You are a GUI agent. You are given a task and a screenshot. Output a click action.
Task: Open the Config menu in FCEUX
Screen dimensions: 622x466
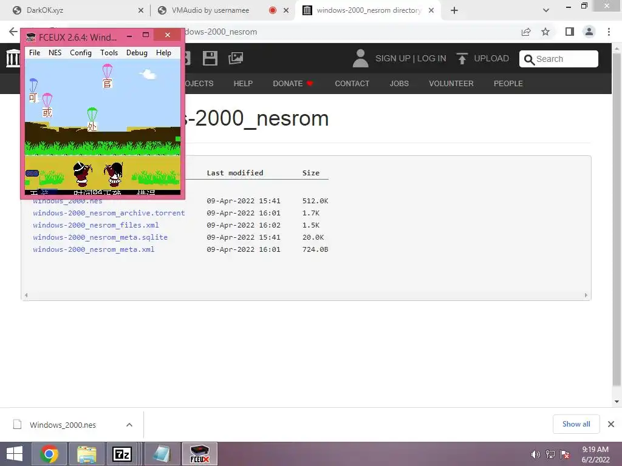pos(81,53)
